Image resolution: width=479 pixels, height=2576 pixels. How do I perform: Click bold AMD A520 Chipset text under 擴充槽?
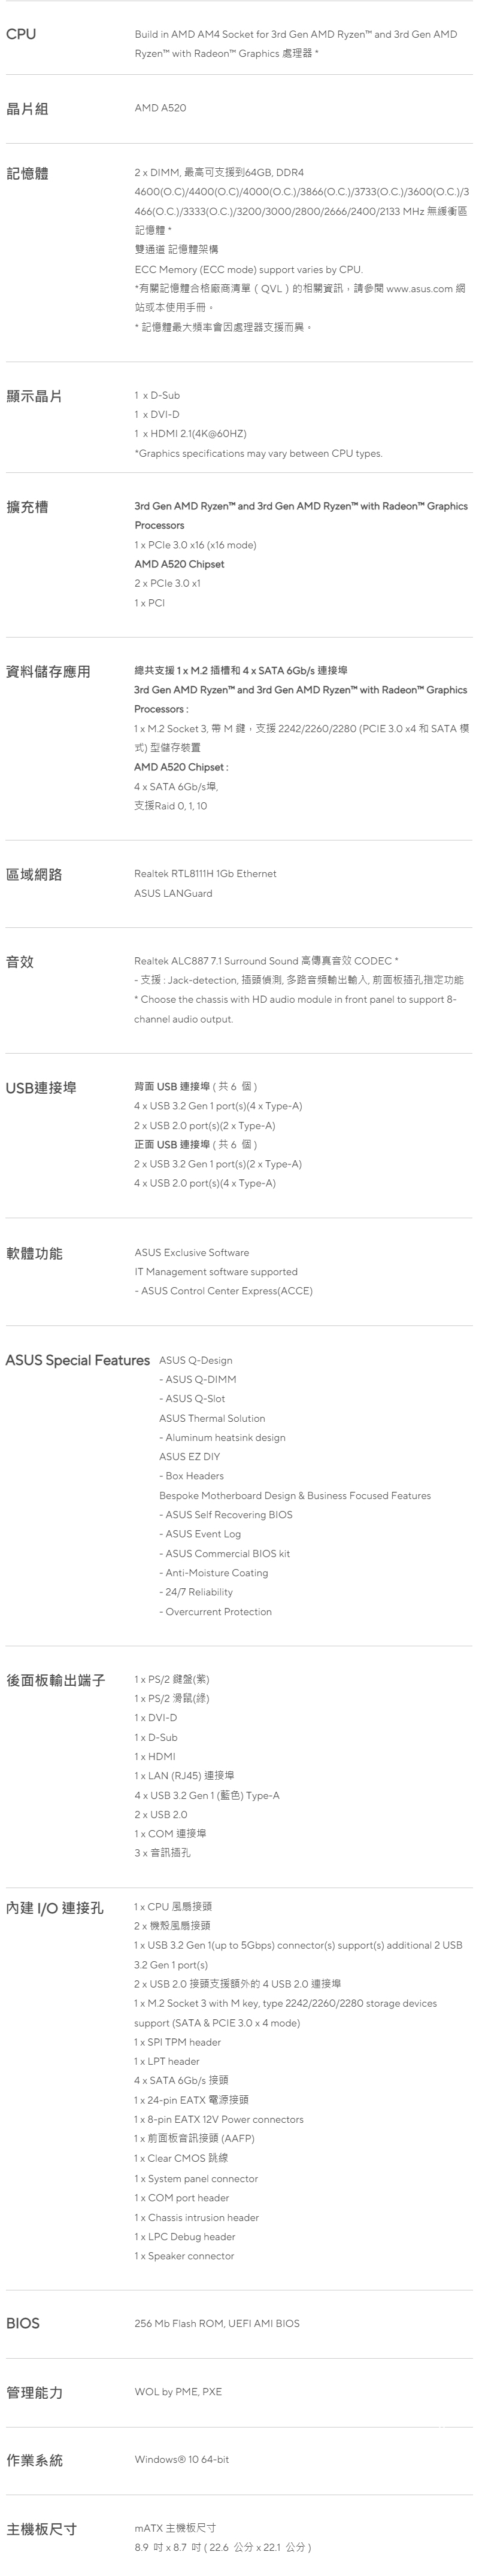(x=179, y=564)
